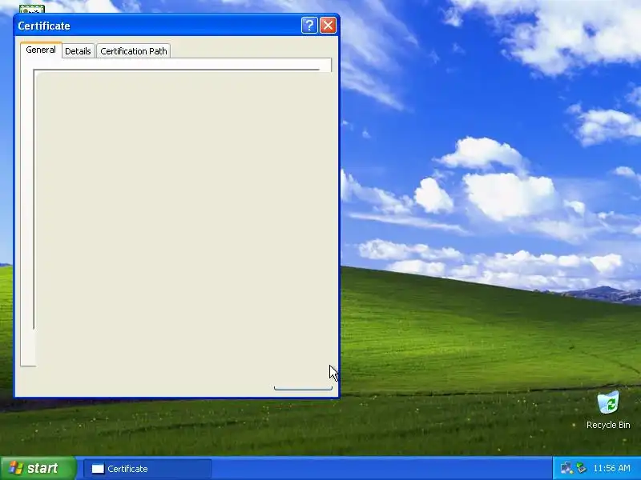Click the Certificate dialog help button
Image resolution: width=641 pixels, height=480 pixels.
[309, 26]
